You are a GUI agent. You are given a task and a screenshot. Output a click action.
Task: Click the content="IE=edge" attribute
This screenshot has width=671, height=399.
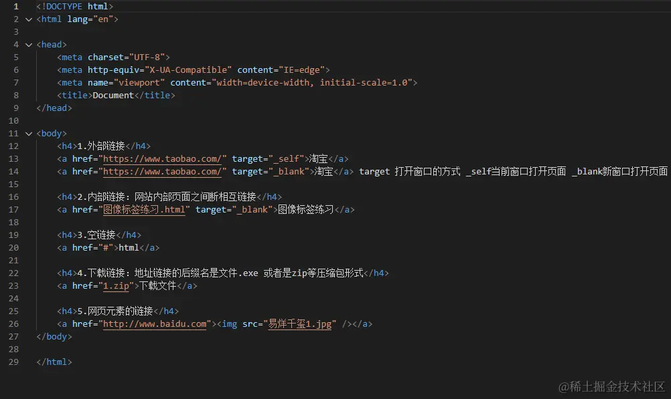[x=281, y=70]
